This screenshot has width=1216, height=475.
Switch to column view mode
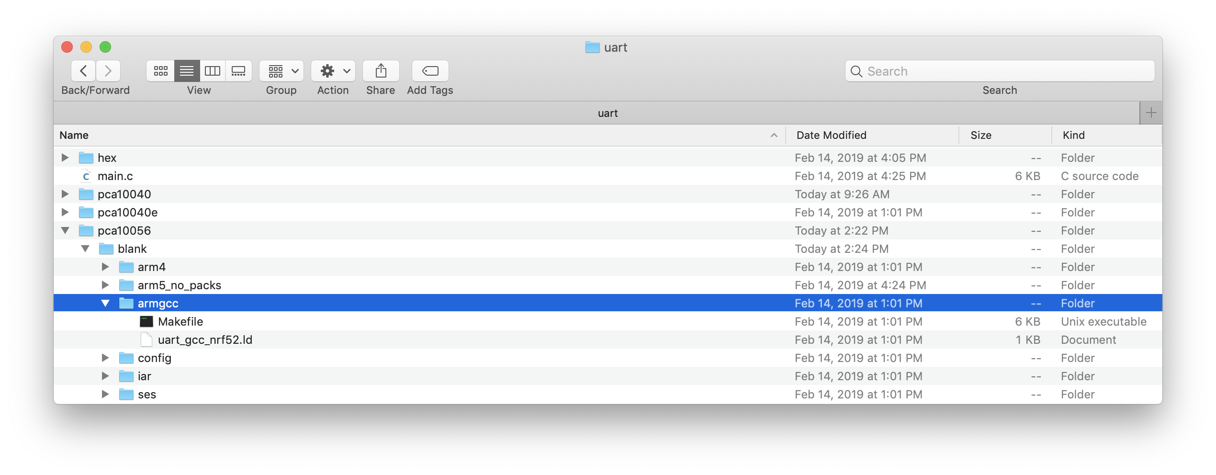coord(213,71)
